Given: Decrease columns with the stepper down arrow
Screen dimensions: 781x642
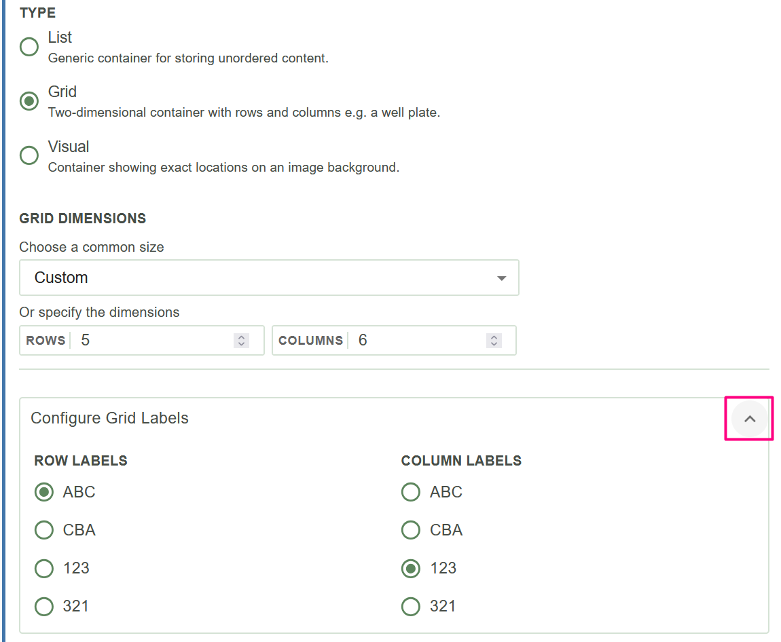Looking at the screenshot, I should tap(494, 344).
